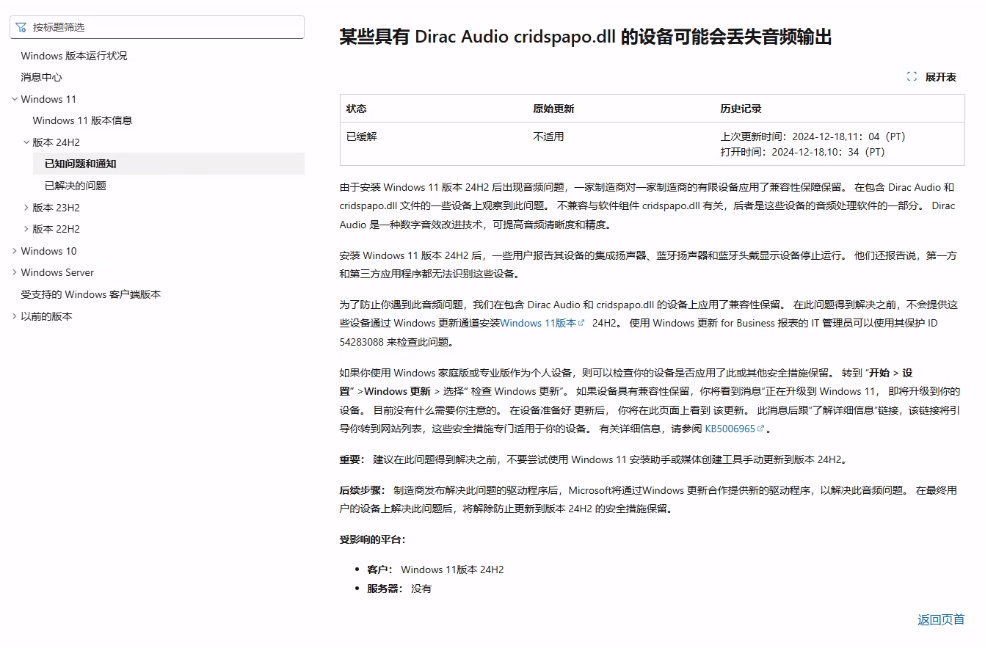Click the 历史记录 column header

741,109
